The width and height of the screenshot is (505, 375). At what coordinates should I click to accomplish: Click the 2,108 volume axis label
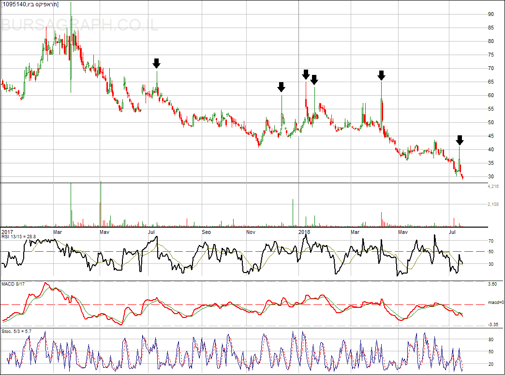pyautogui.click(x=493, y=204)
